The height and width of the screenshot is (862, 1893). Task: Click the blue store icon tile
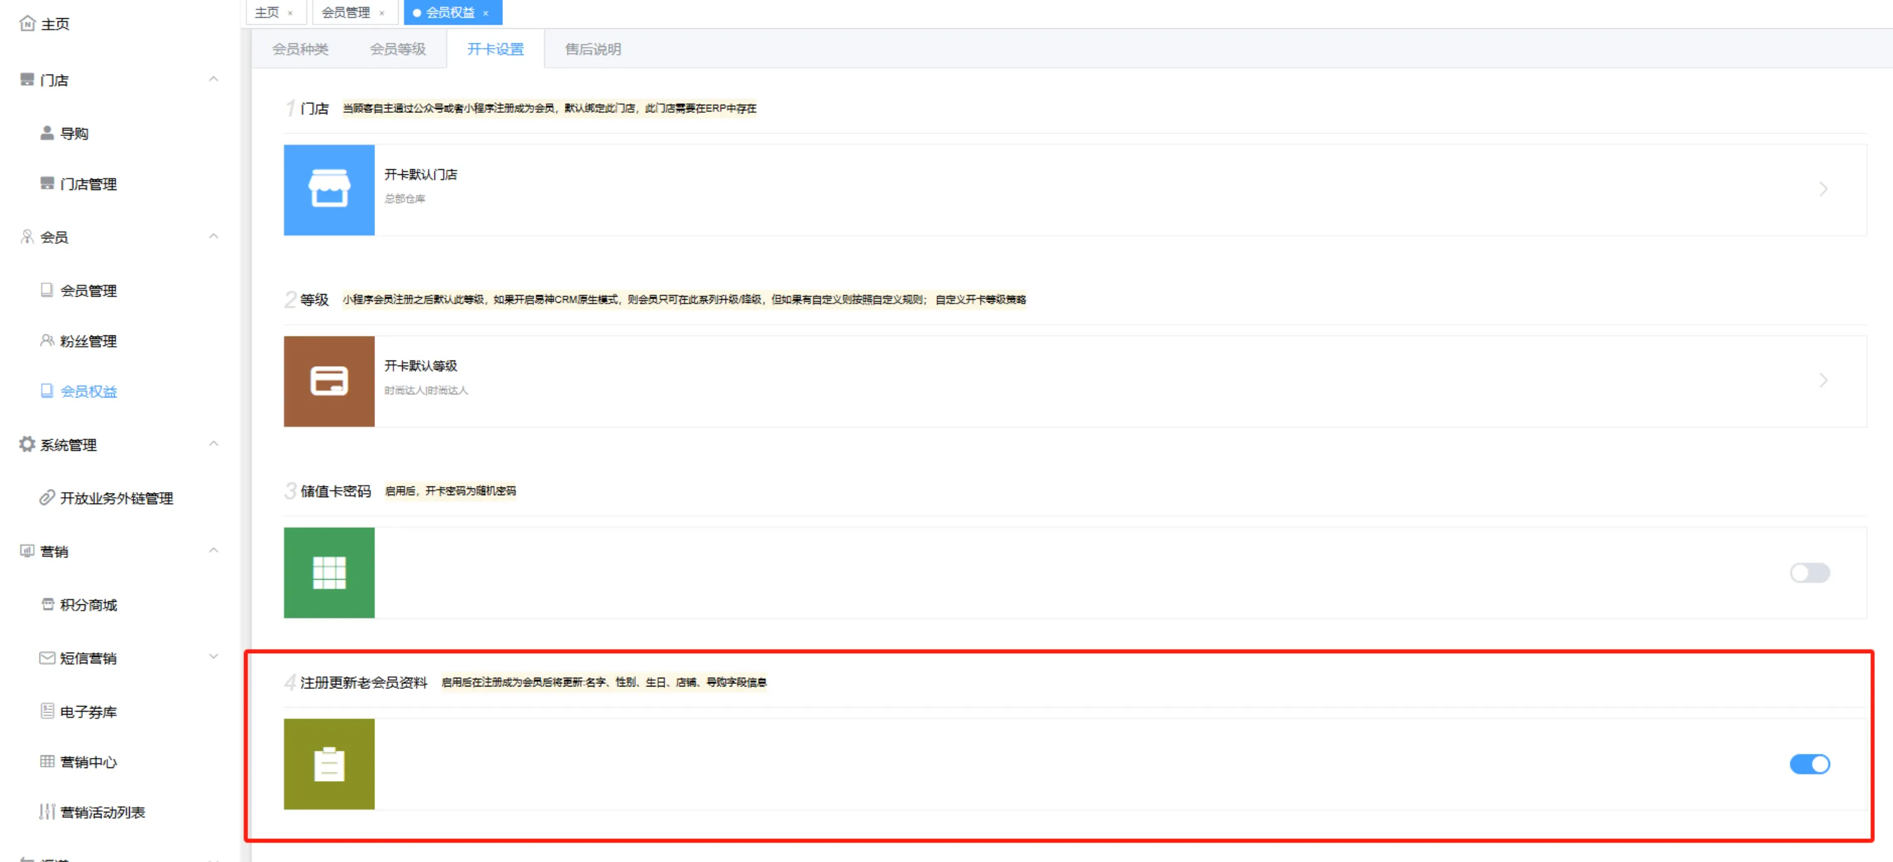click(329, 189)
